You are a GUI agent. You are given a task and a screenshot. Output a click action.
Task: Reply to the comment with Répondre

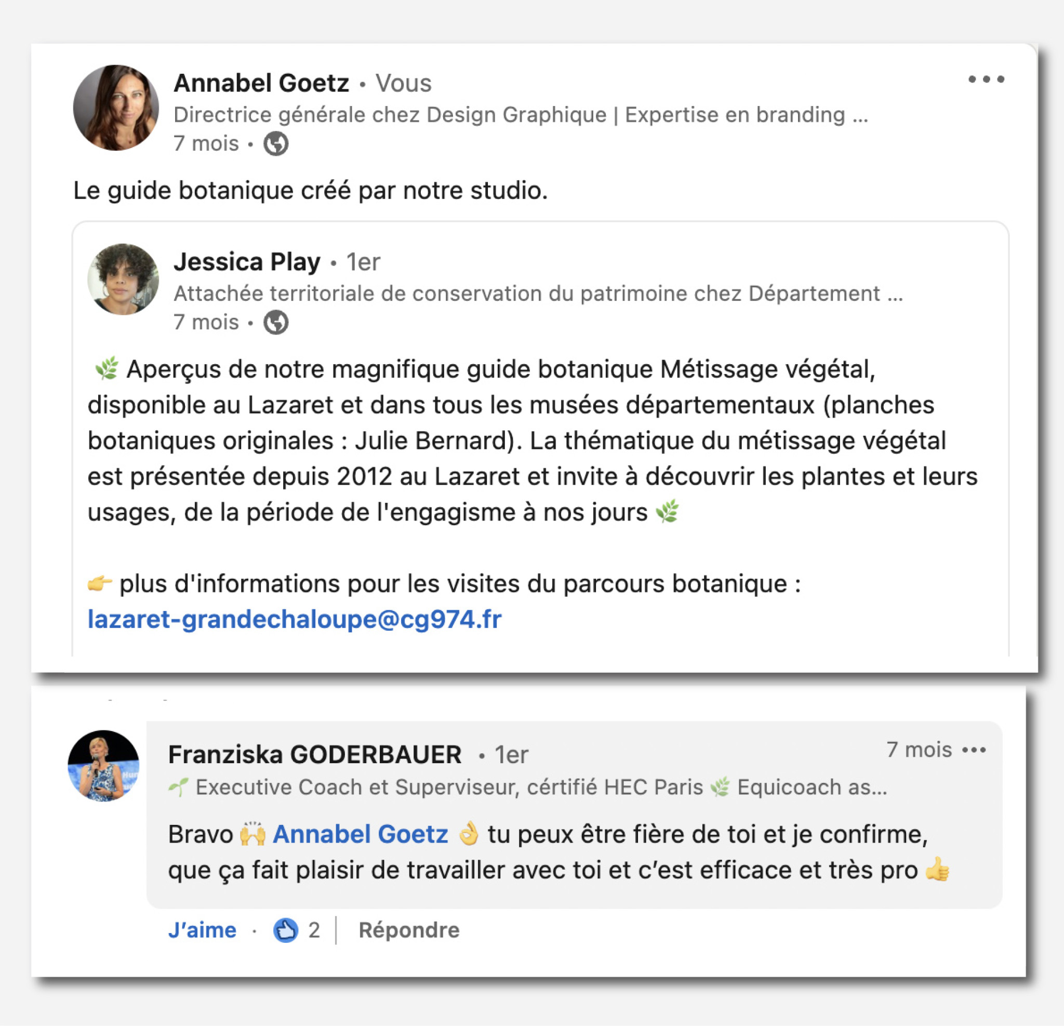[409, 930]
